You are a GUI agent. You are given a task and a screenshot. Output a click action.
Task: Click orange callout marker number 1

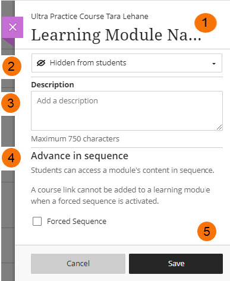(206, 23)
